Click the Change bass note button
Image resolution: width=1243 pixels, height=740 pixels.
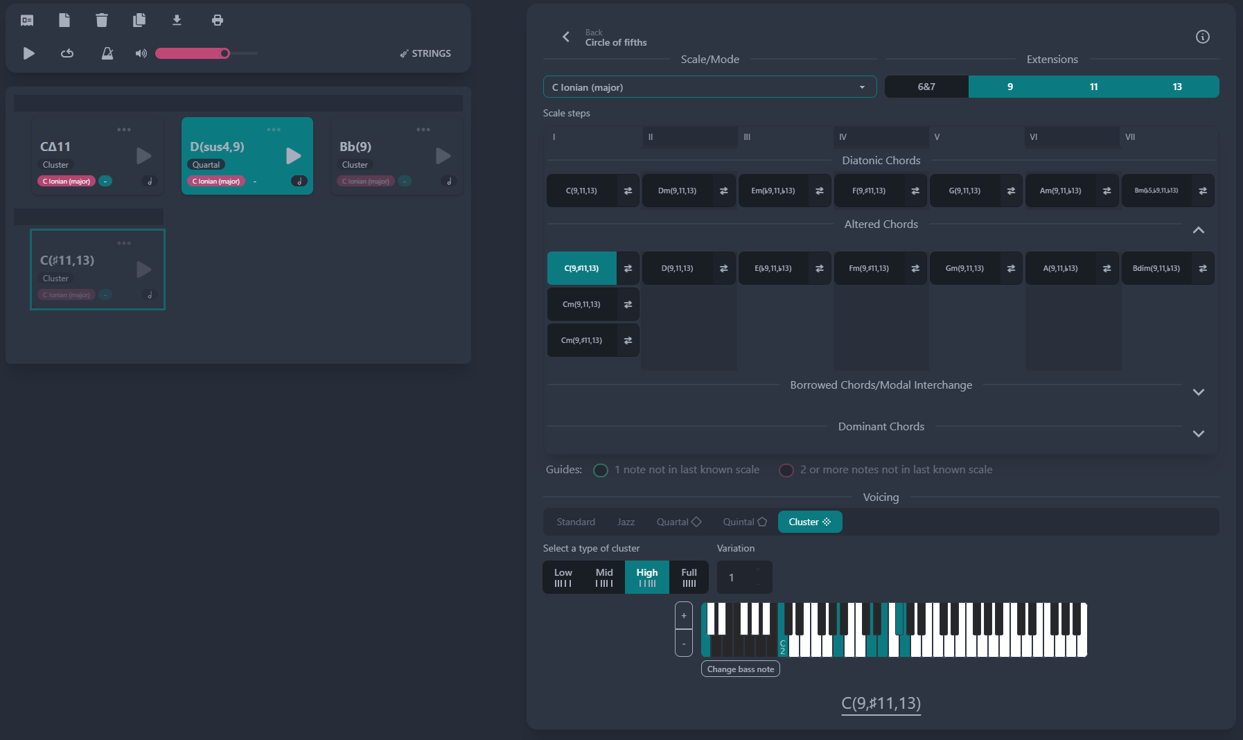pyautogui.click(x=740, y=669)
